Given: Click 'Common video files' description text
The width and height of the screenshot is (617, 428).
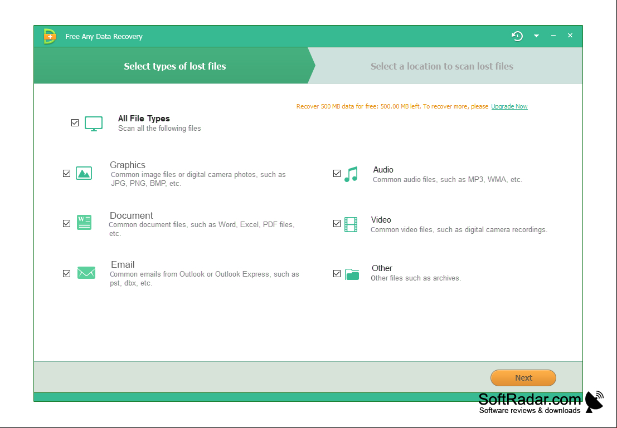Looking at the screenshot, I should click(459, 229).
